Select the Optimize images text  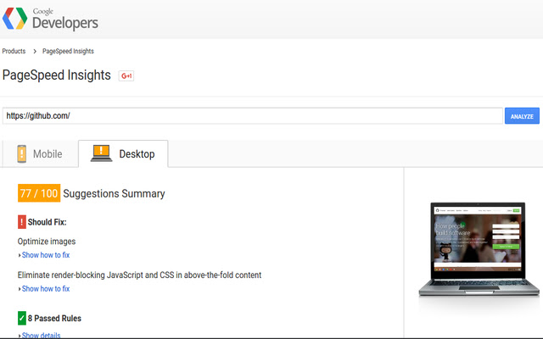coord(47,241)
